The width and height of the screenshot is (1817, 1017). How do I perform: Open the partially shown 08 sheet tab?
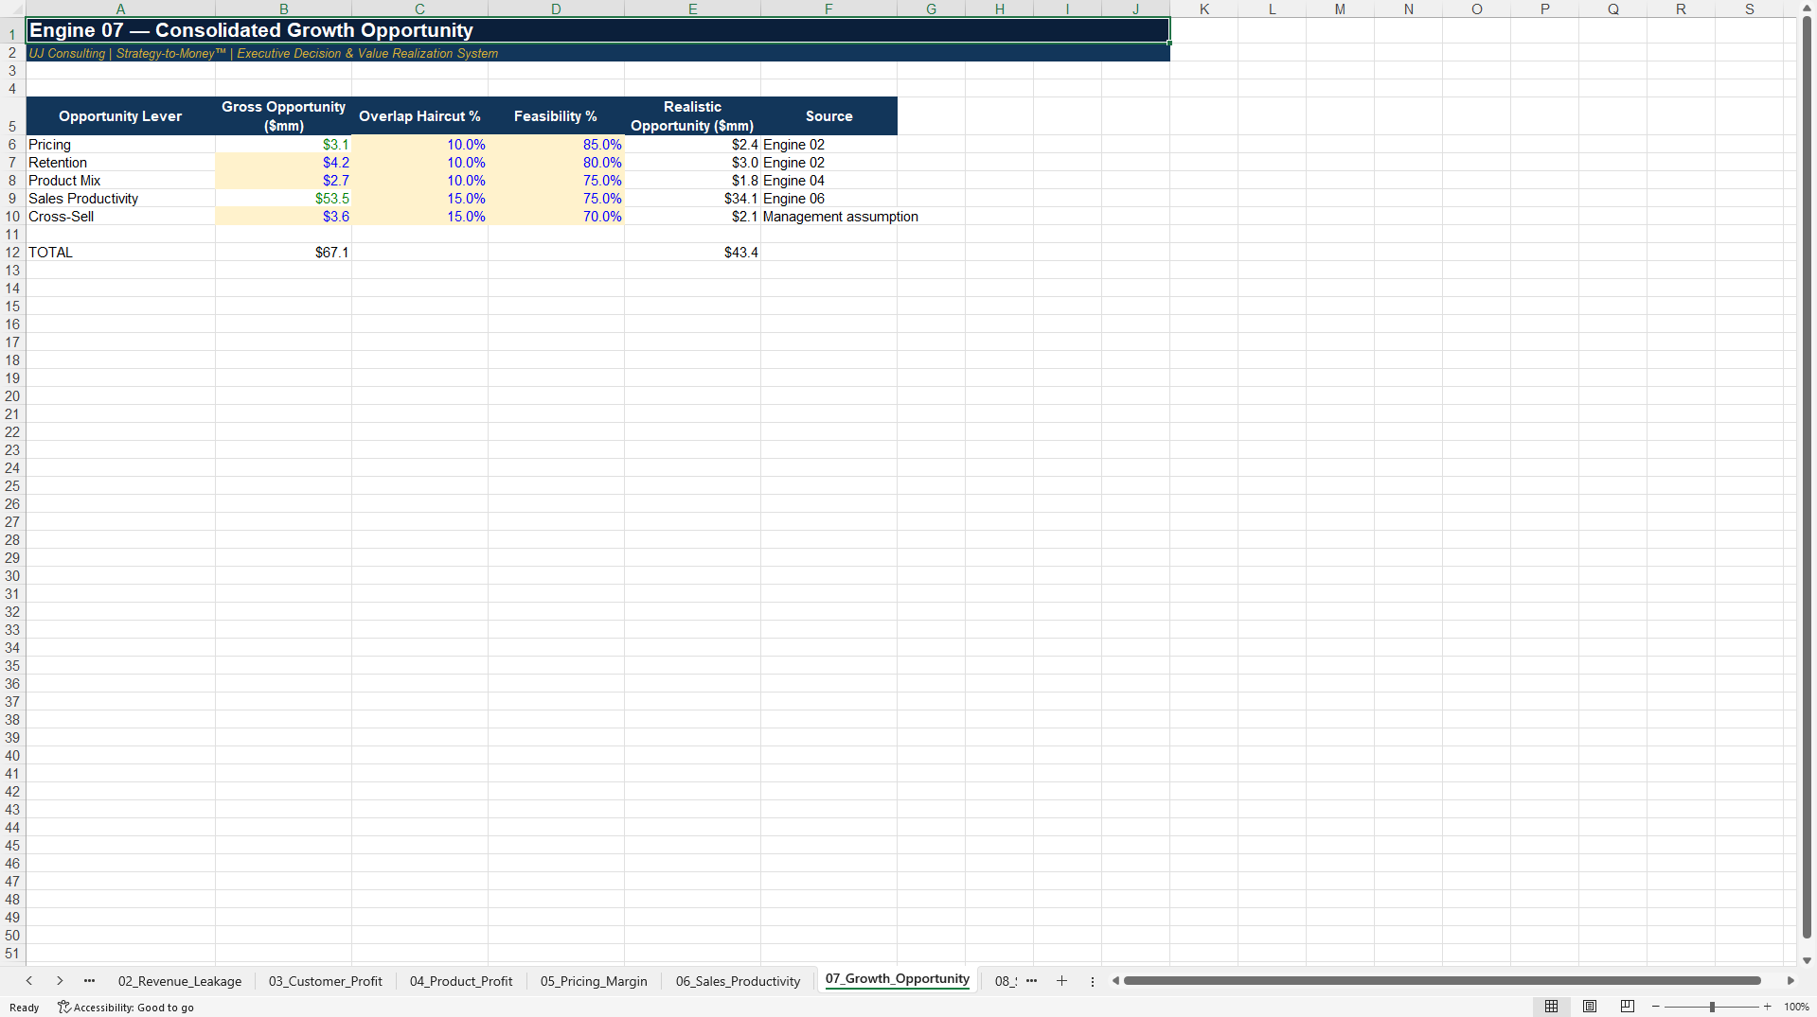[1004, 981]
